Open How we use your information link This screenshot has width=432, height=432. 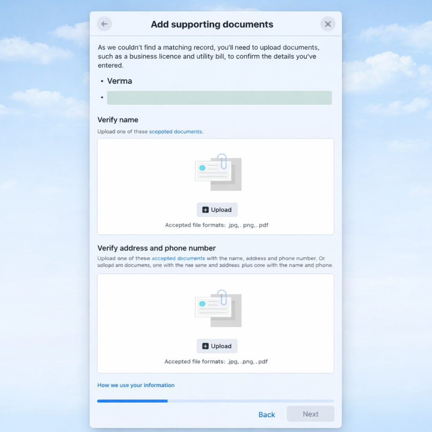pos(136,385)
